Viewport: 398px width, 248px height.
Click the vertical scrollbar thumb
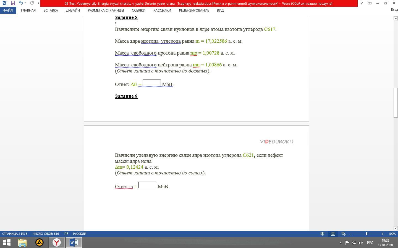point(396,103)
